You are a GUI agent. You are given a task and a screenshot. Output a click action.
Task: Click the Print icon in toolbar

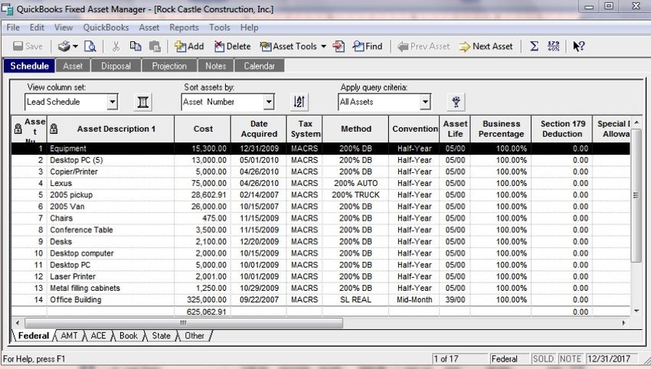tap(64, 46)
